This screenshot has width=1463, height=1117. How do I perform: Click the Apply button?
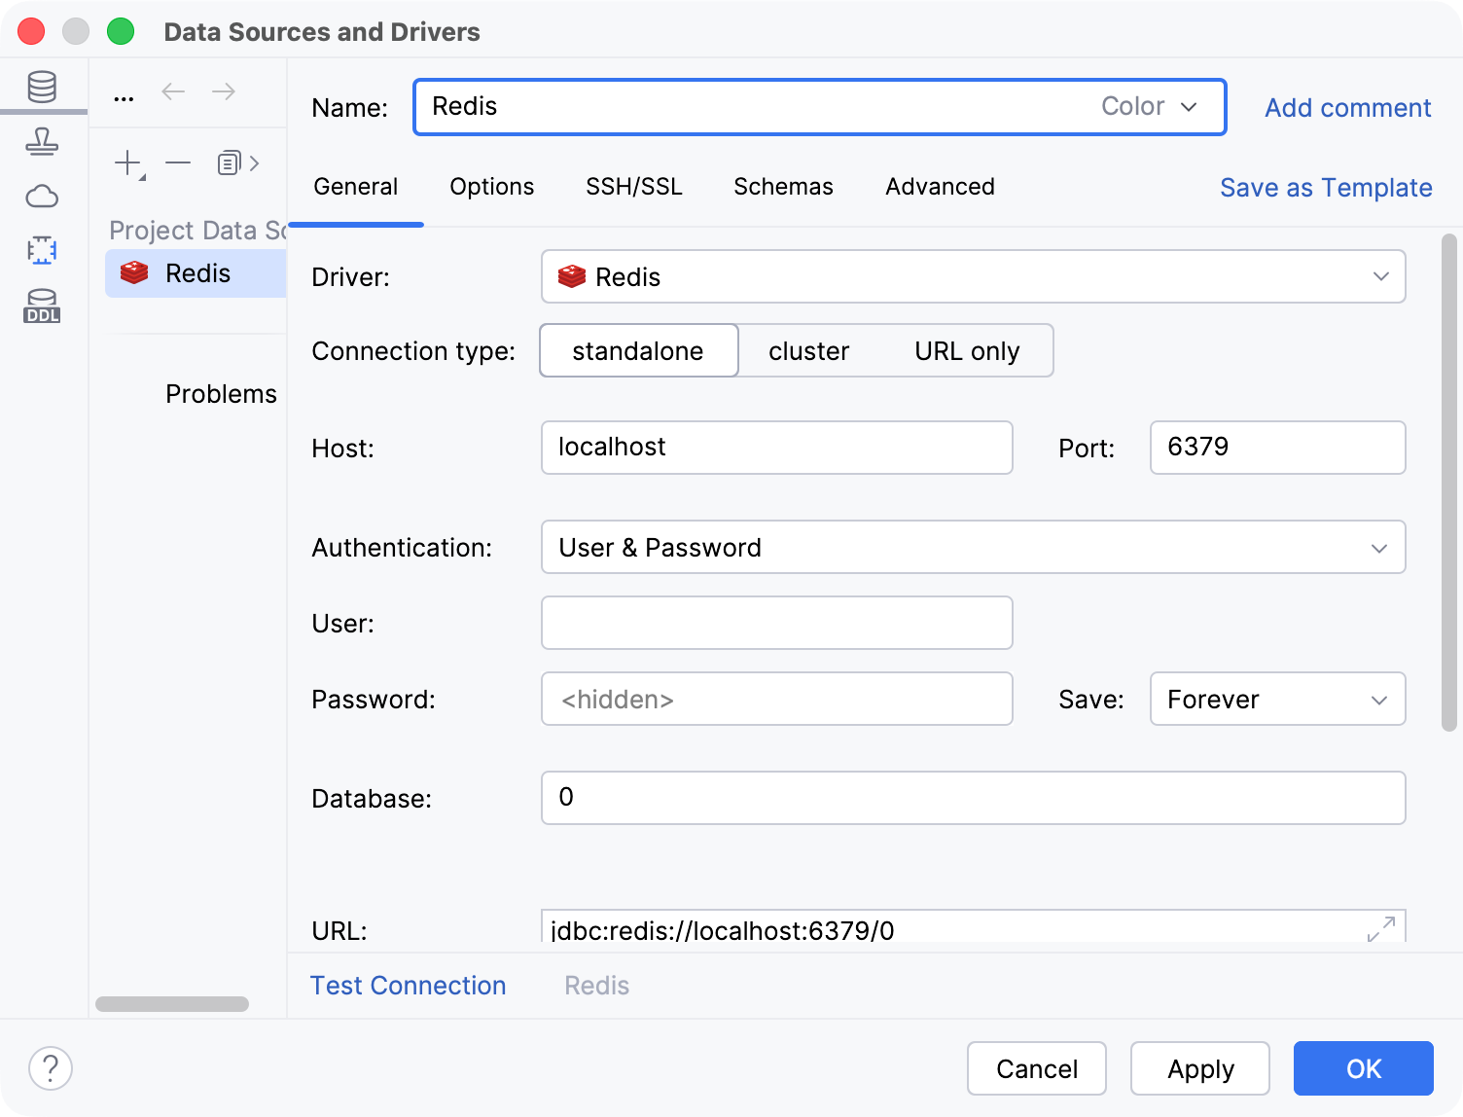(1200, 1068)
